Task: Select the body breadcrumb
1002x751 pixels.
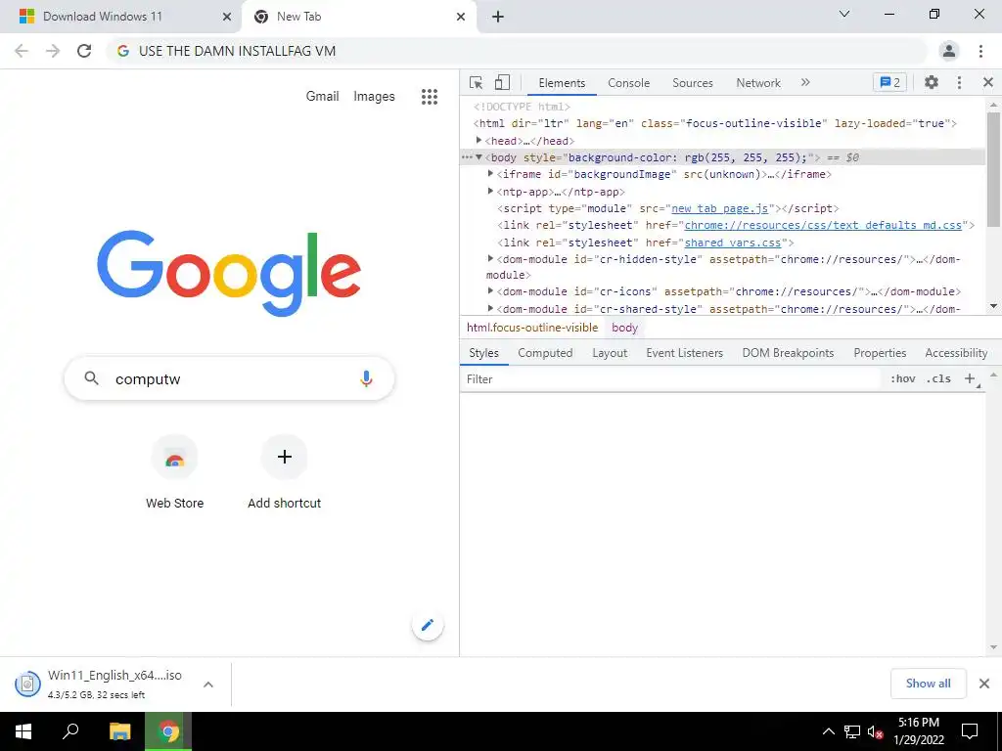Action: [x=624, y=328]
